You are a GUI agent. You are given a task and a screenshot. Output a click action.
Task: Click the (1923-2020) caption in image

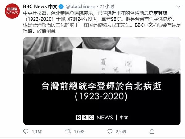pyautogui.click(x=101, y=96)
